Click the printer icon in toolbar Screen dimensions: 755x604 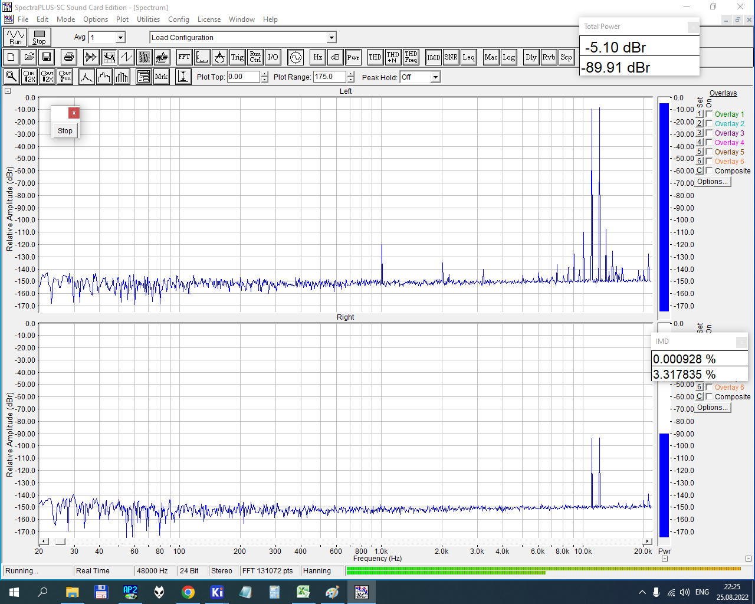click(x=69, y=57)
